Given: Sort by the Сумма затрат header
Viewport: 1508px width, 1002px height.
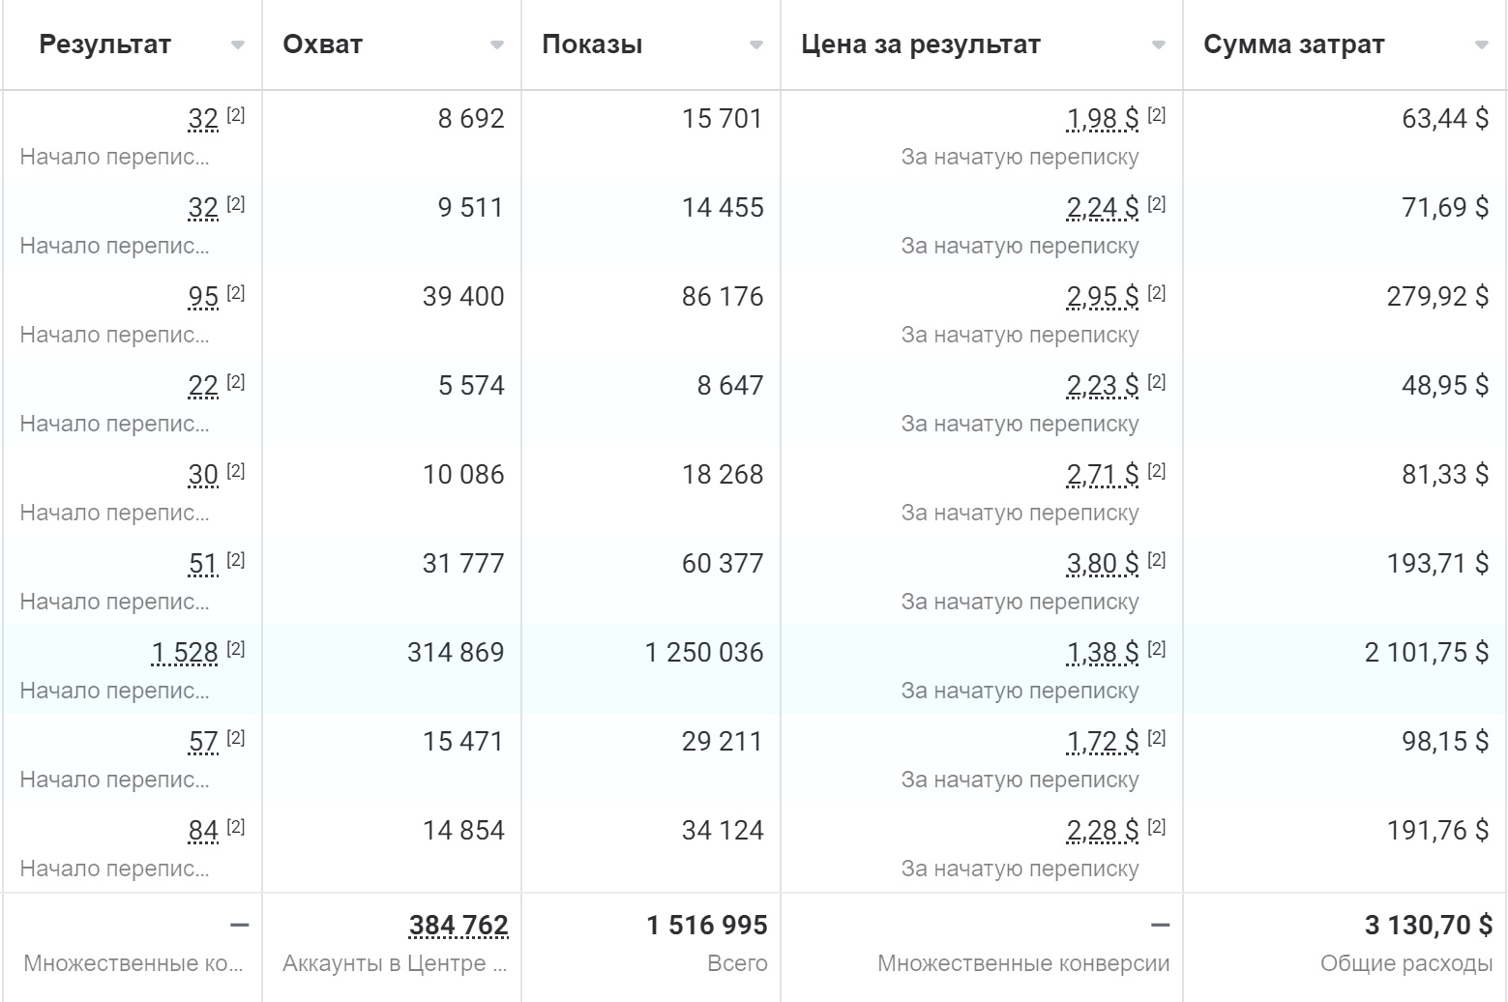Looking at the screenshot, I should pyautogui.click(x=1293, y=44).
